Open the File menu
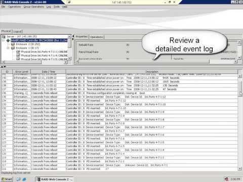 (3, 7)
